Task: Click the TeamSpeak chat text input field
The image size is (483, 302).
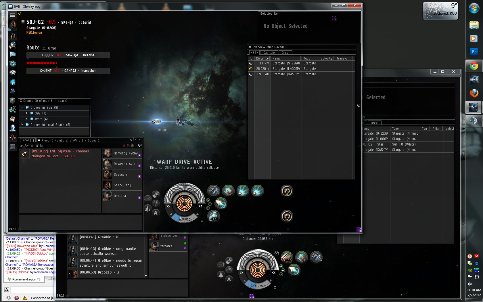Action: click(x=32, y=290)
